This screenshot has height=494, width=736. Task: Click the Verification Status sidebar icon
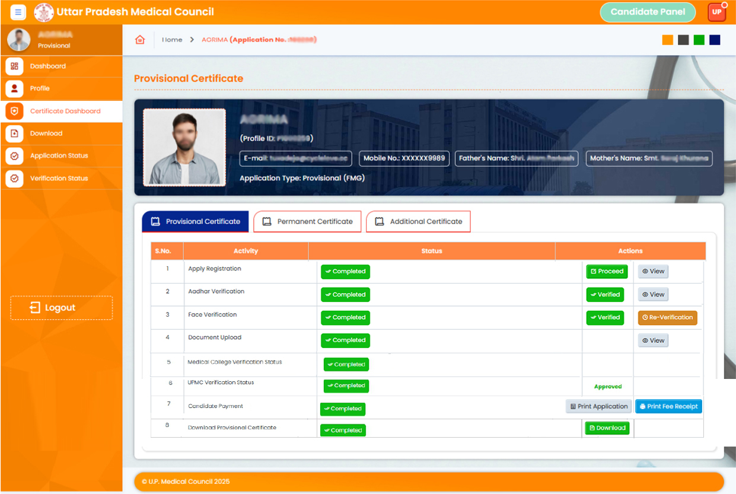coord(15,178)
